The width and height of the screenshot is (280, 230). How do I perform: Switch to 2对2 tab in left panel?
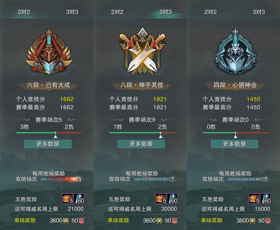(24, 12)
